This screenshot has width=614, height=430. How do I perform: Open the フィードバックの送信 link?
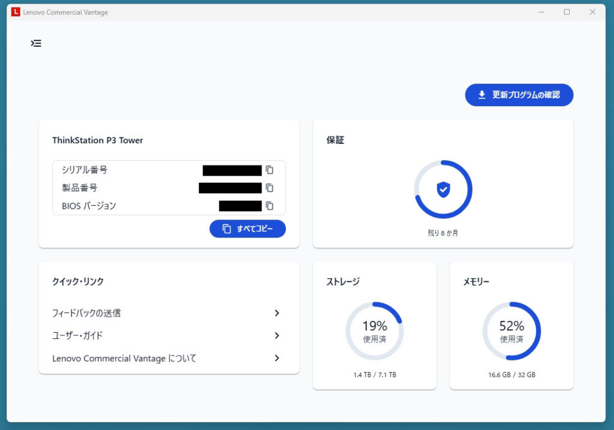point(87,313)
